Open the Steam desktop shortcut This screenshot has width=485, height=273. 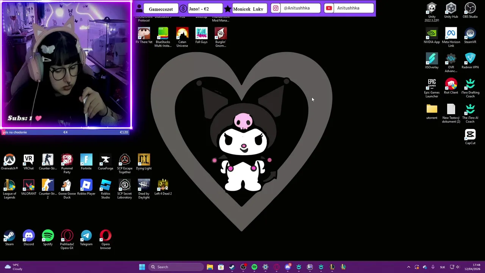[x=9, y=238]
